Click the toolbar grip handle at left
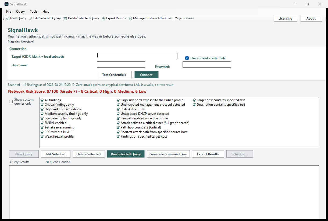Screen dimensions: 328x221 tap(3, 18)
